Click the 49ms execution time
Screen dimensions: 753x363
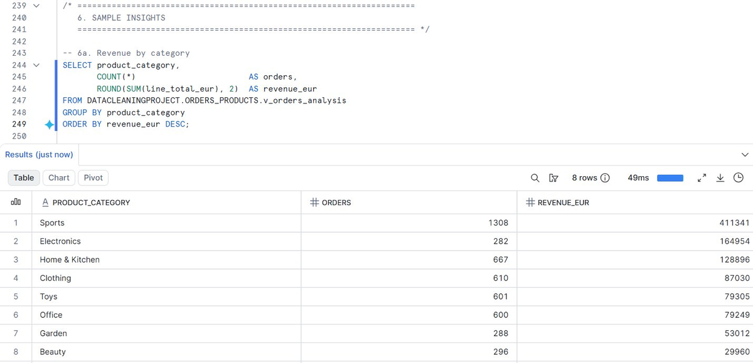click(x=638, y=178)
